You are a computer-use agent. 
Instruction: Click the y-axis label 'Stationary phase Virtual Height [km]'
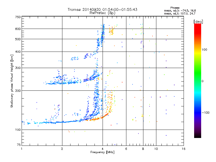click(x=12, y=81)
